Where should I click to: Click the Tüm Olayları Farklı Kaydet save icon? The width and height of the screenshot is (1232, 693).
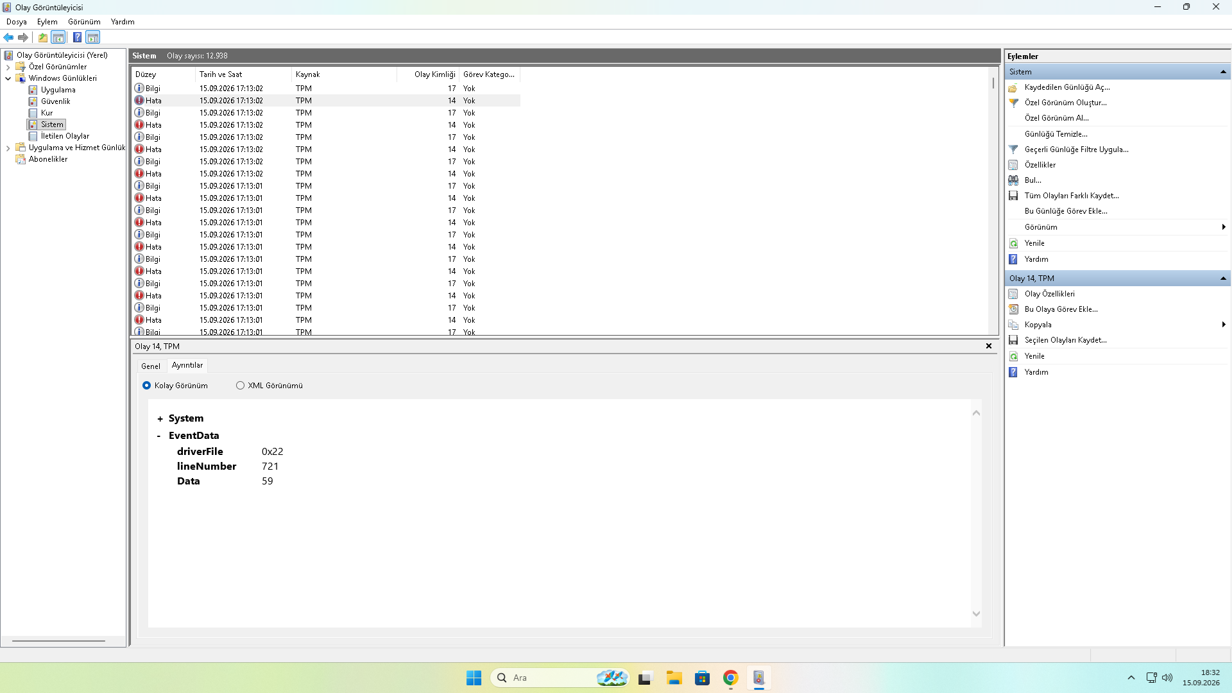pyautogui.click(x=1013, y=196)
